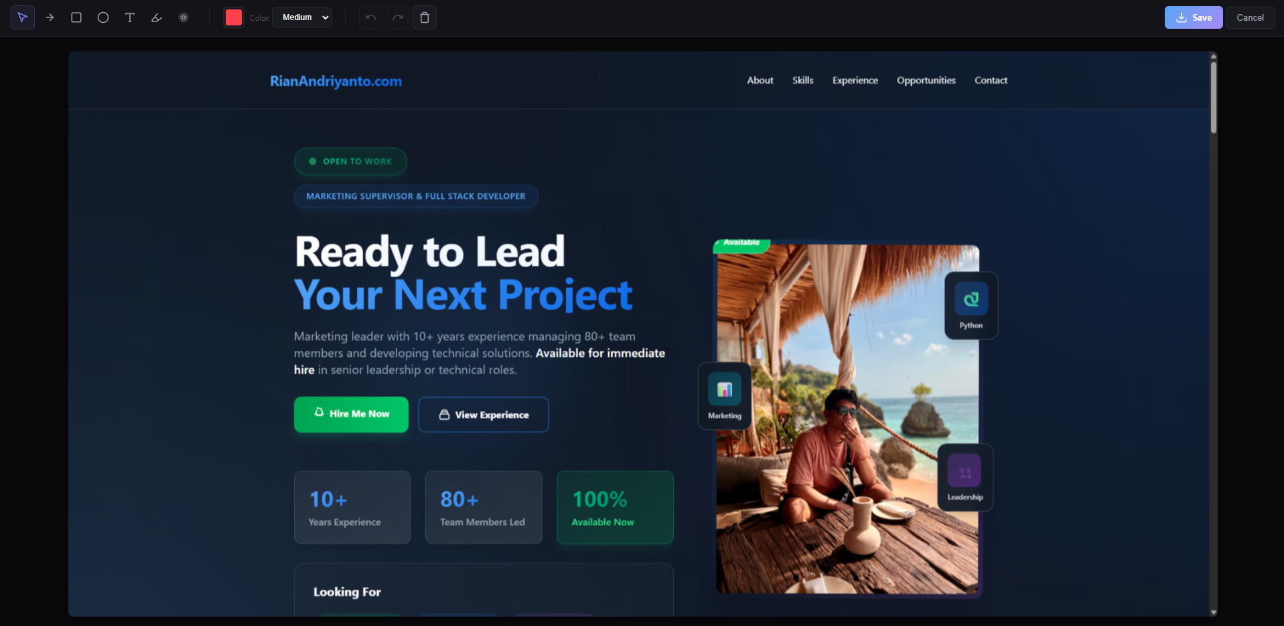Activate the text annotation tool
1284x626 pixels.
pos(130,17)
